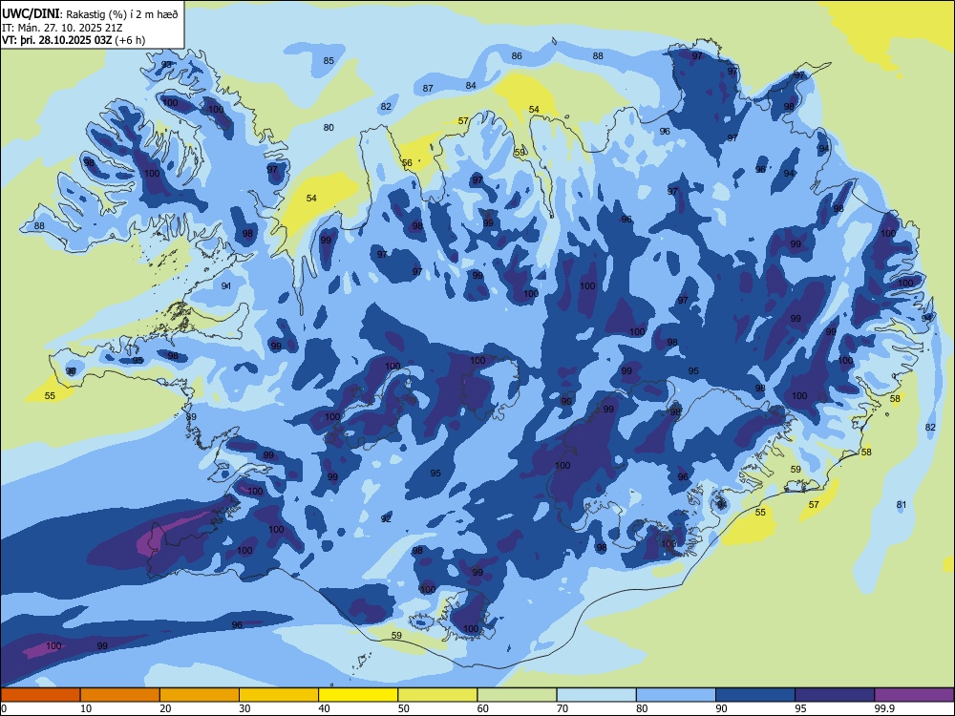Click the "93" humidity value on the map

(166, 65)
